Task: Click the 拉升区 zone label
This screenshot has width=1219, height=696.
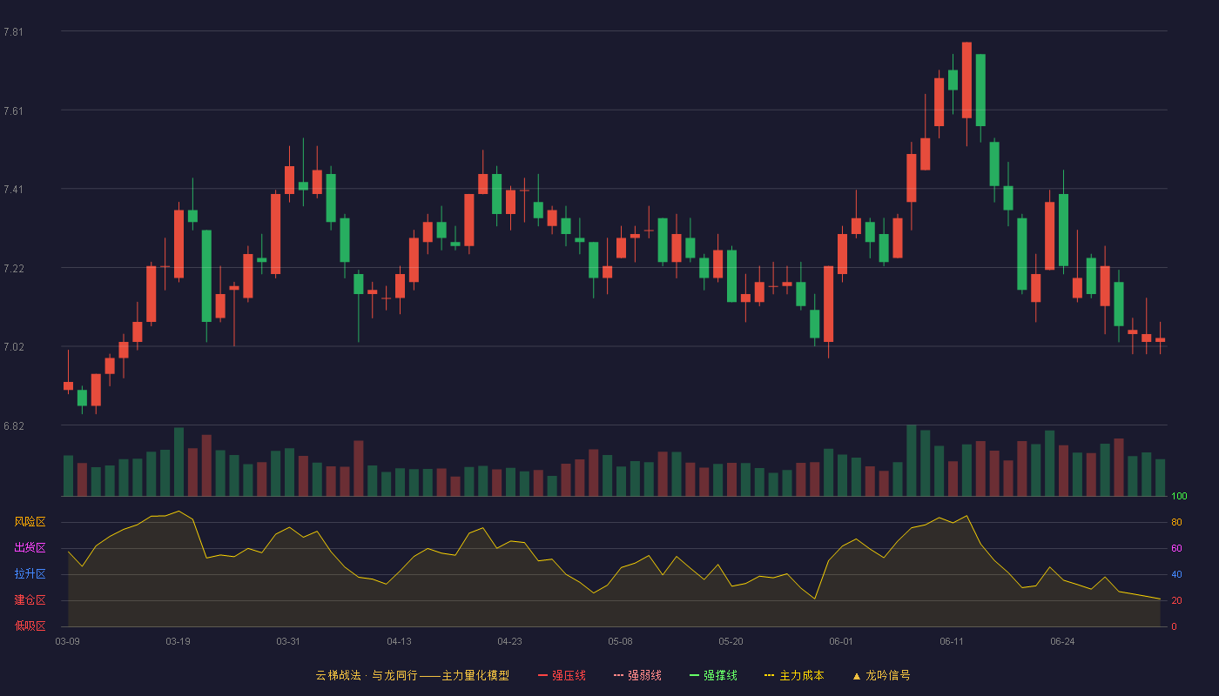Action: point(30,574)
